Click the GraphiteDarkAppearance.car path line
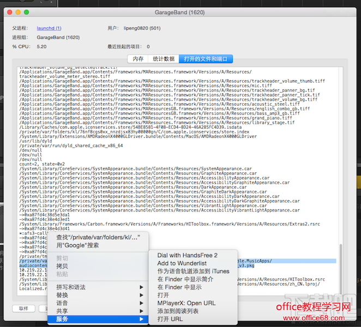 click(143, 192)
